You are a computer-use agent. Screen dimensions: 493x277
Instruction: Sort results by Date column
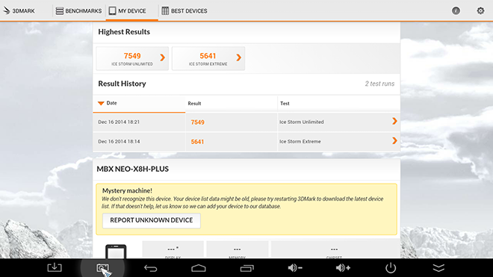[139, 103]
